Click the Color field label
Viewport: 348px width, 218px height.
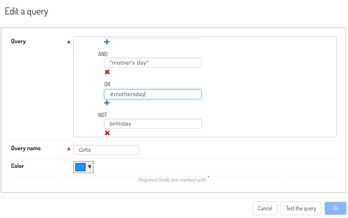[17, 166]
